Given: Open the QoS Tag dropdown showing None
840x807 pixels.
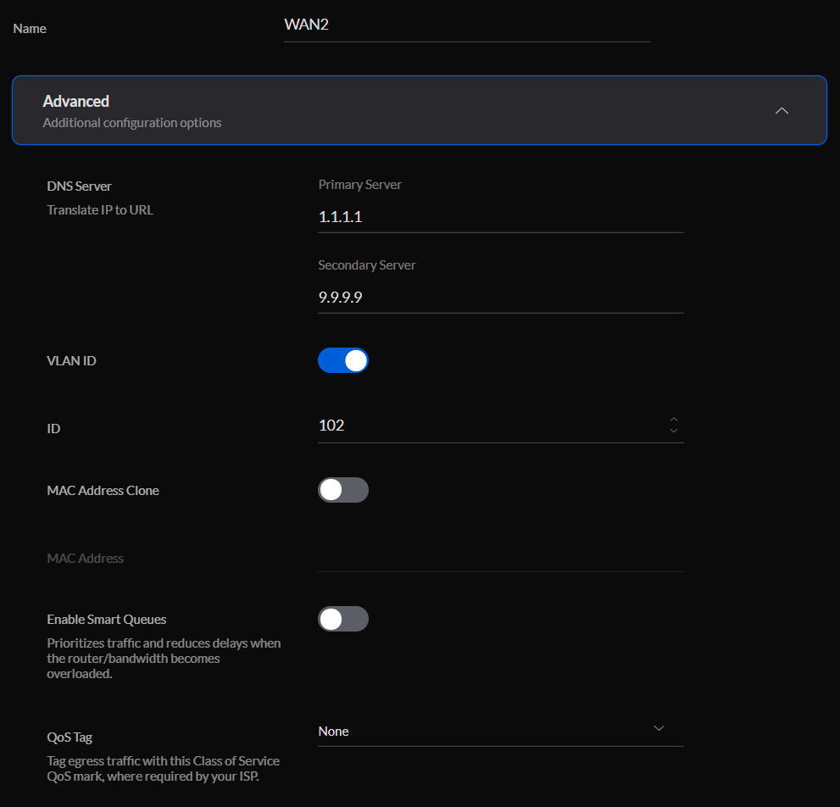Looking at the screenshot, I should pyautogui.click(x=501, y=732).
